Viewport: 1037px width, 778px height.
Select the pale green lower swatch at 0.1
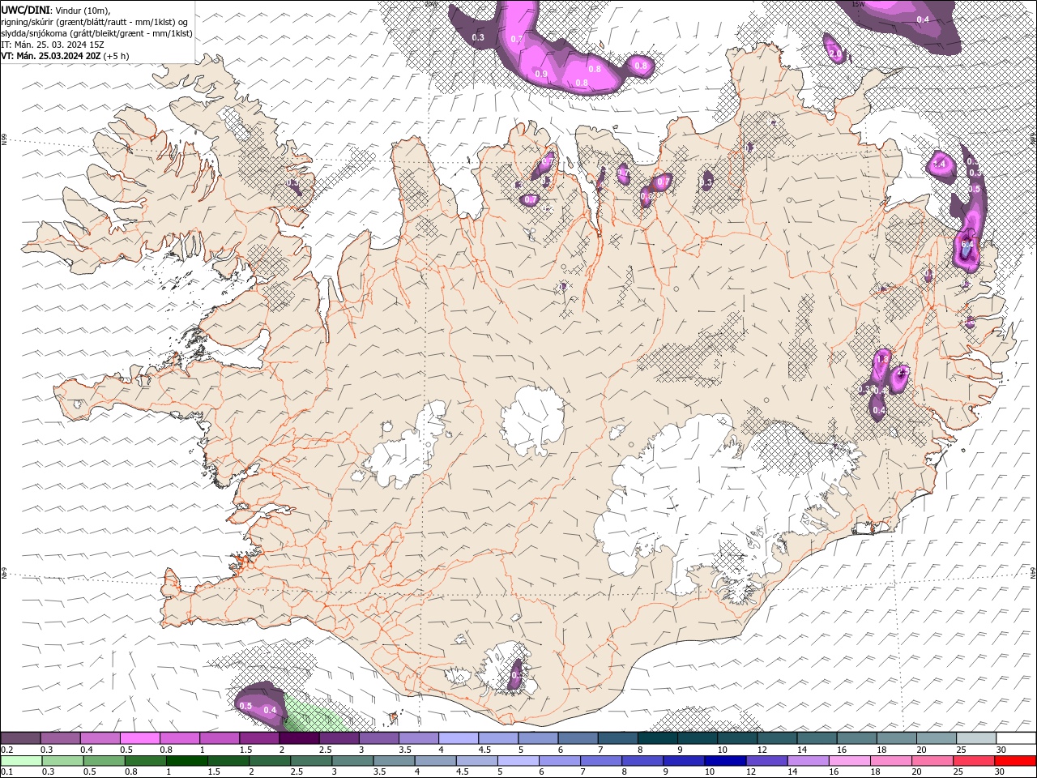click(20, 761)
